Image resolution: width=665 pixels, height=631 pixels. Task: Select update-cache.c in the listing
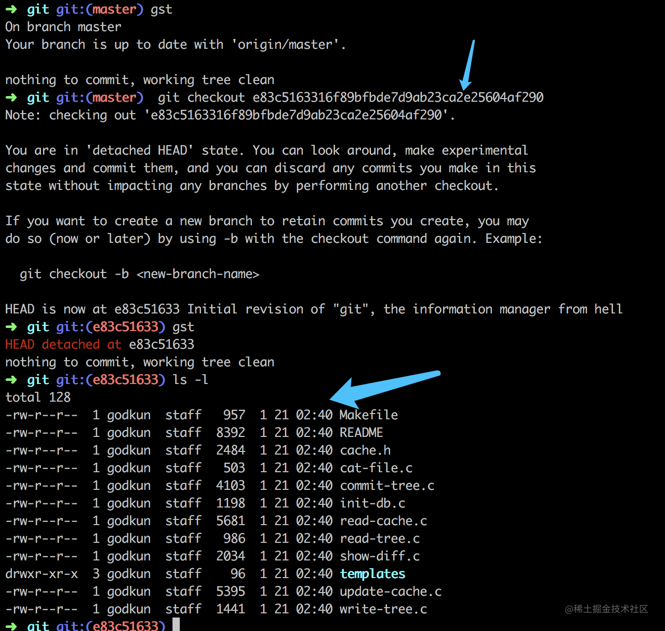pos(391,591)
